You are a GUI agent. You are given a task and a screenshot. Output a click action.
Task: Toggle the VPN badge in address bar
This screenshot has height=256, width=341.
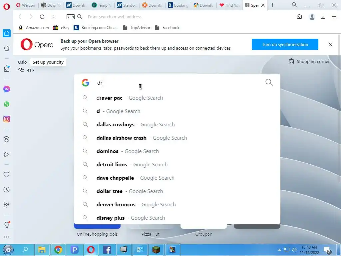(71, 17)
